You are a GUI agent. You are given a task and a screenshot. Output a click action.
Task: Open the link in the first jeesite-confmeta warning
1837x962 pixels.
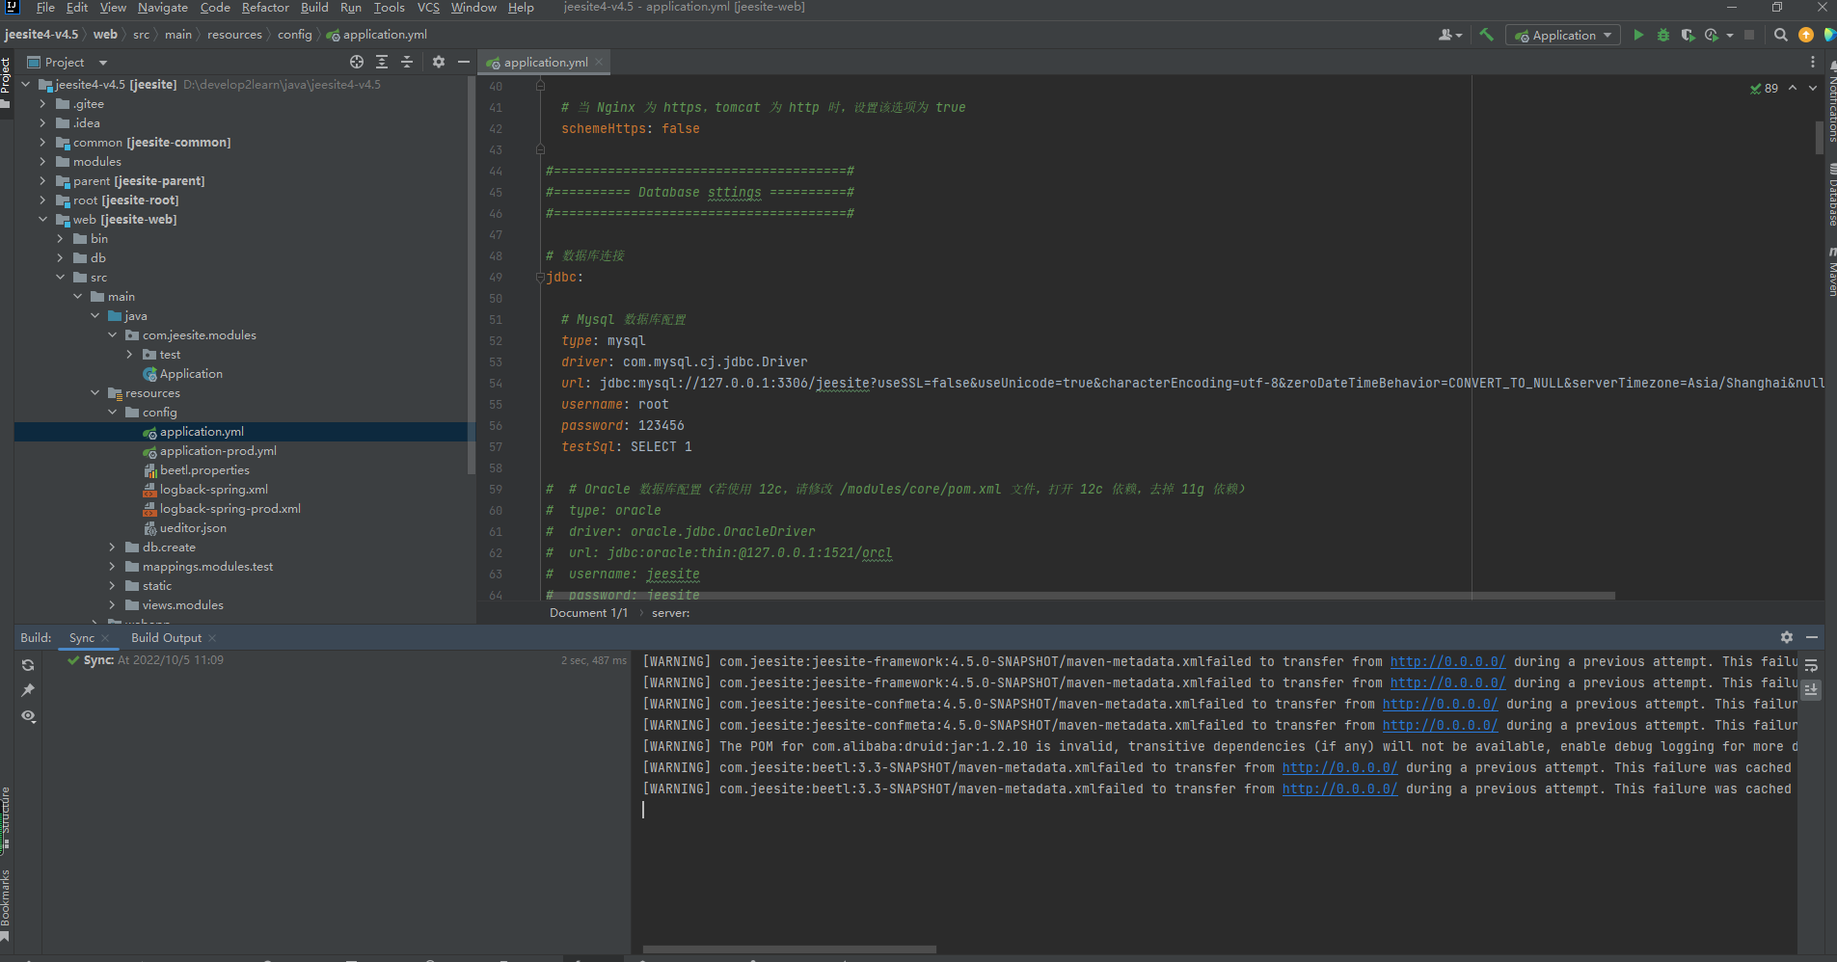coord(1440,704)
